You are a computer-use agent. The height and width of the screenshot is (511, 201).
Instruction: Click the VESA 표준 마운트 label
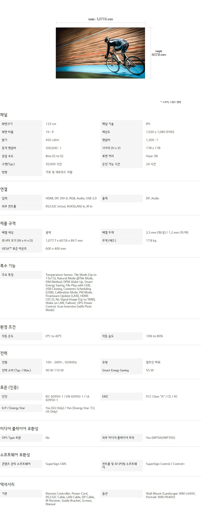(x=14, y=248)
